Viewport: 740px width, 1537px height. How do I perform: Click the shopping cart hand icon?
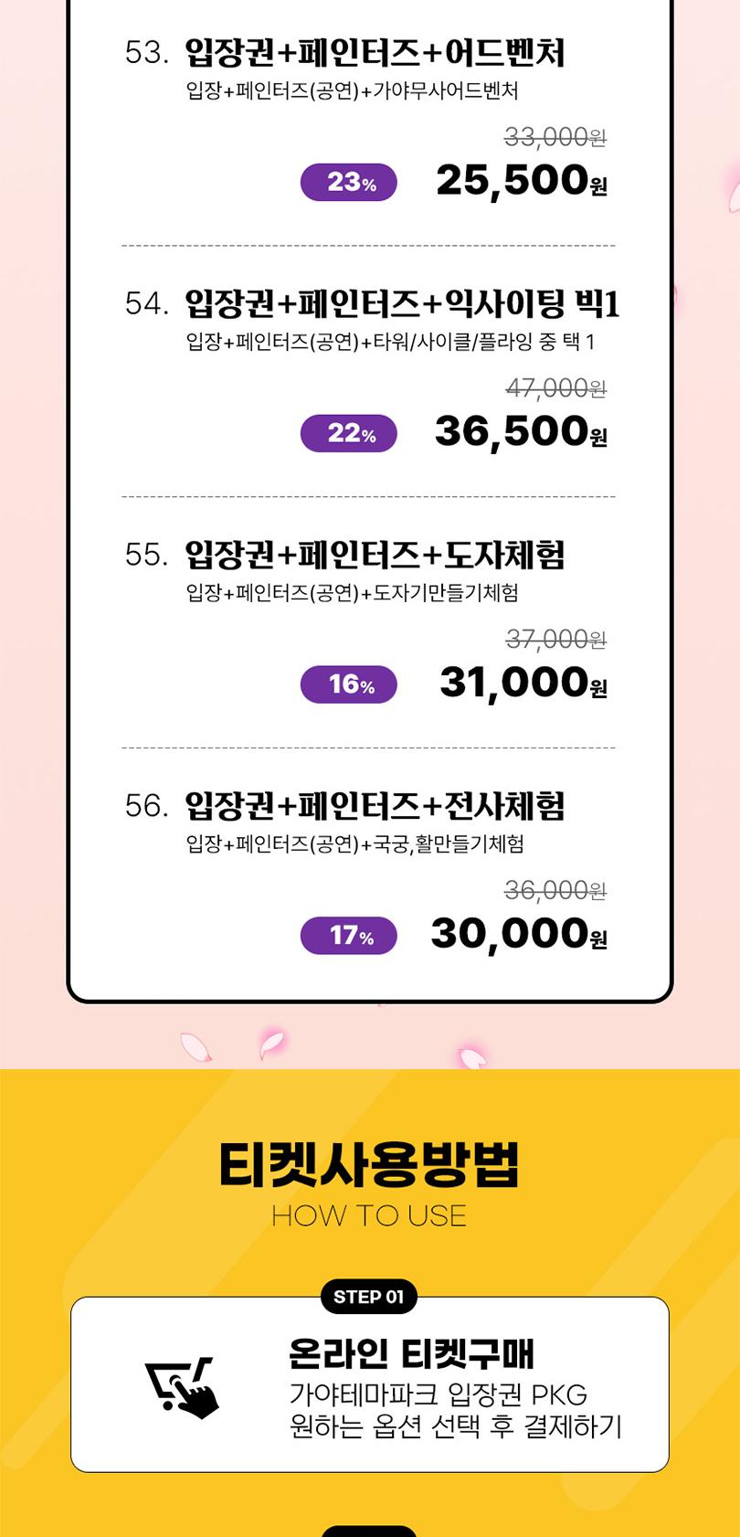pyautogui.click(x=183, y=1388)
